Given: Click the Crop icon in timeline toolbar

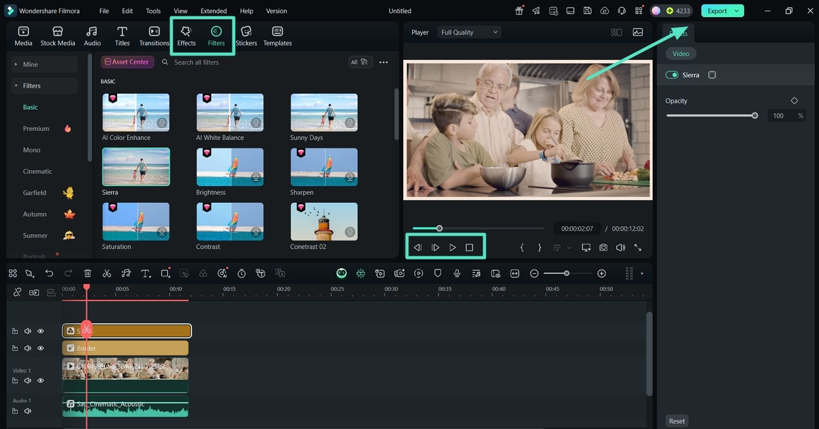Looking at the screenshot, I should point(165,273).
